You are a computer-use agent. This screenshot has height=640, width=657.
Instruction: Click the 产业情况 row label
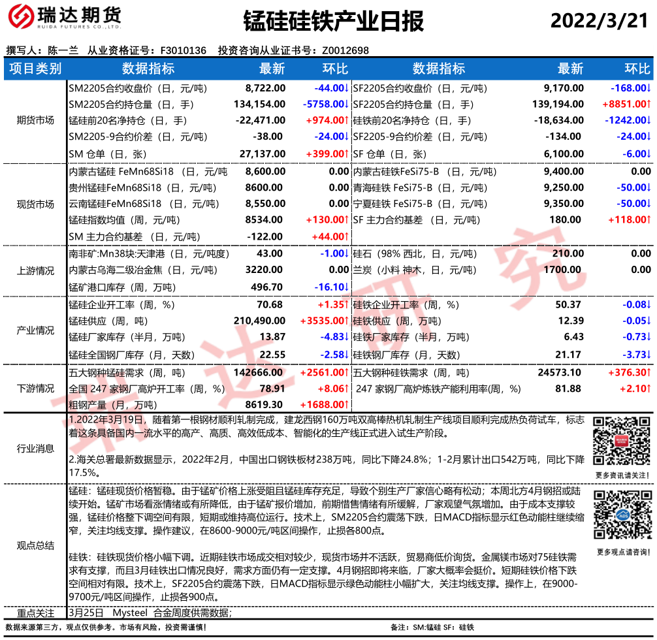coord(36,330)
